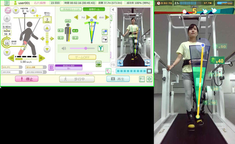Toggle the trunk marker above the body figure
The height and width of the screenshot is (144, 235).
[x=68, y=21]
